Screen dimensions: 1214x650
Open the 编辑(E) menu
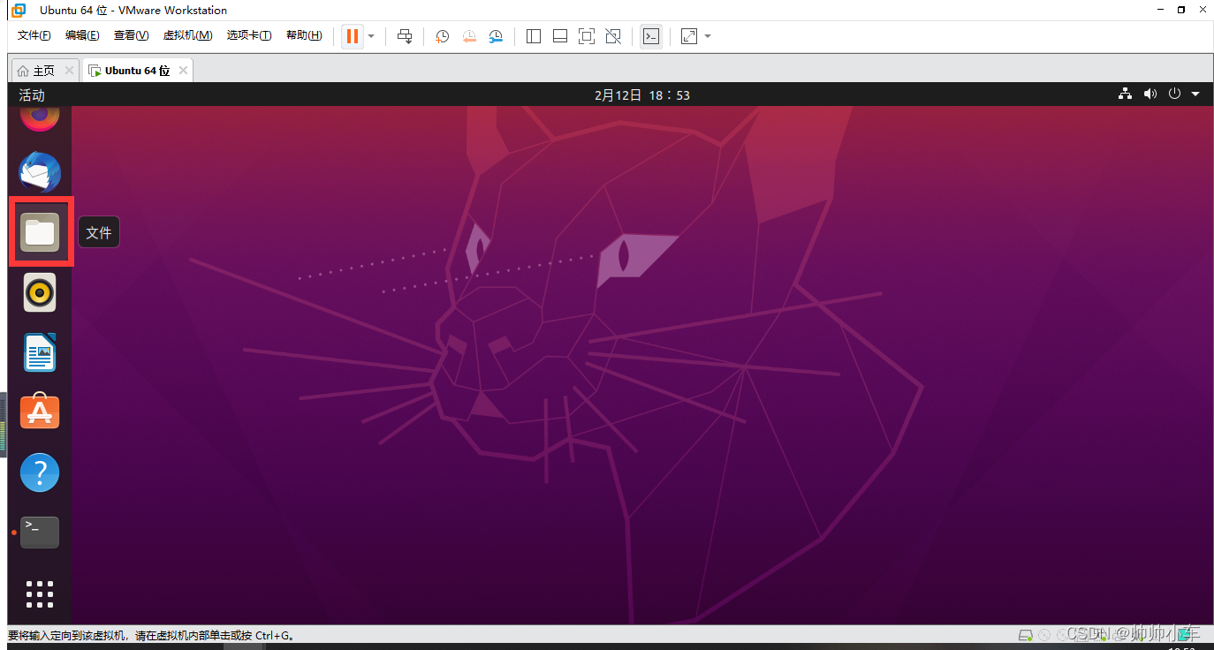(82, 35)
